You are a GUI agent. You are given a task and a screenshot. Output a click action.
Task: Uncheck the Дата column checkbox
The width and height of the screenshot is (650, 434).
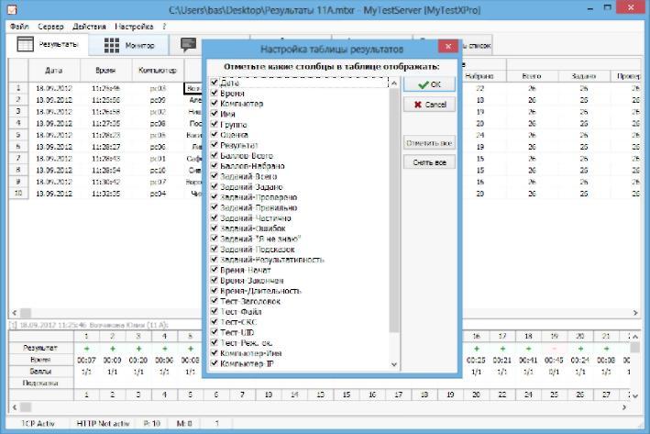click(214, 83)
